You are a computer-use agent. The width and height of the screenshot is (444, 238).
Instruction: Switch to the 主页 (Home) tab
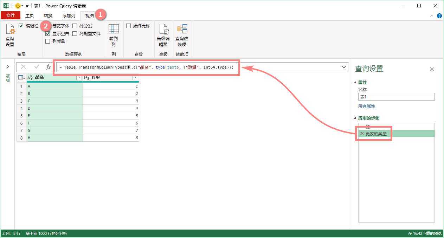pos(30,15)
